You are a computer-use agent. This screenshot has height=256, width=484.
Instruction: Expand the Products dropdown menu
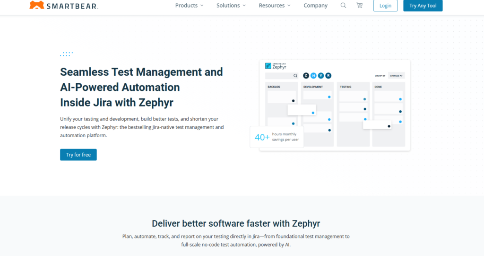tap(189, 6)
